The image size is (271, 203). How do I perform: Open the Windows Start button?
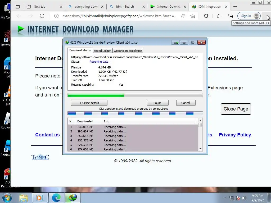(7, 198)
